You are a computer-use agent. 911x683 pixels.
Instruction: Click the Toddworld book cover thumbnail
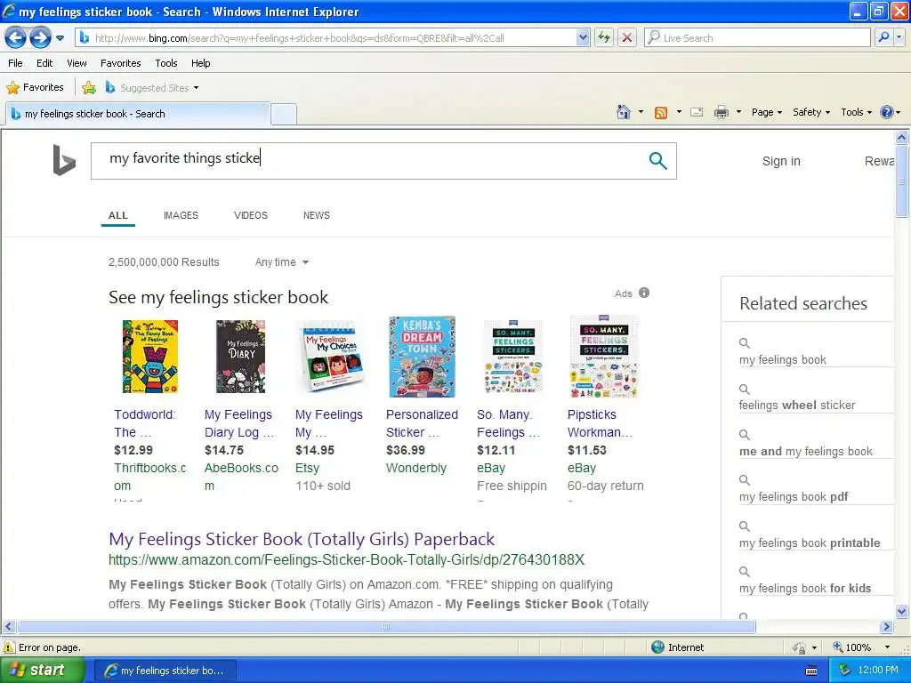click(x=149, y=357)
